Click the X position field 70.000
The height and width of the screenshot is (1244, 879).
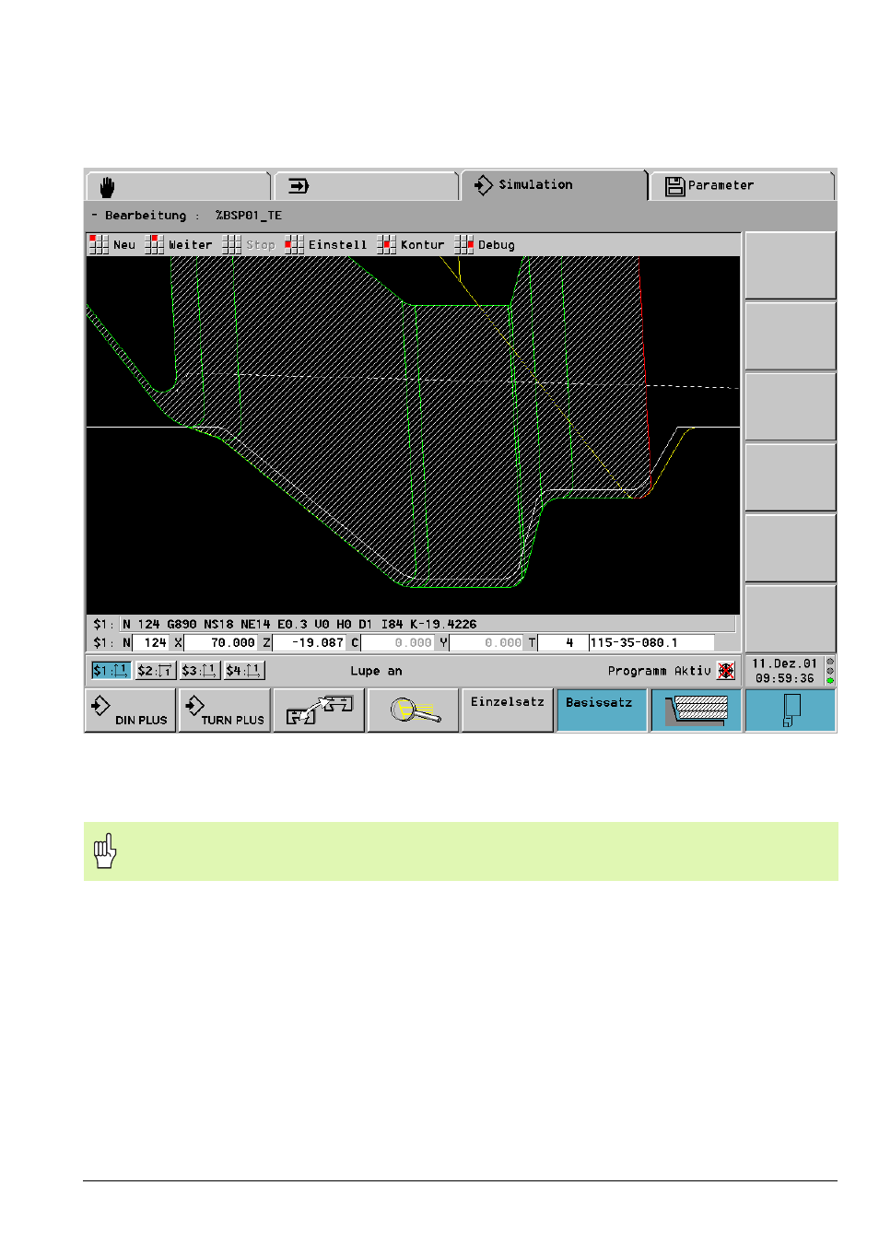[221, 643]
